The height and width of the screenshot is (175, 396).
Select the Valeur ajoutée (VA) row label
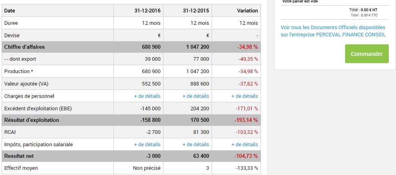tap(26, 84)
